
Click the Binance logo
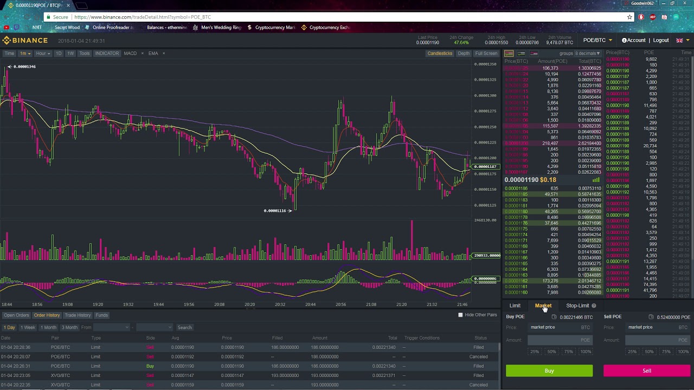(25, 40)
